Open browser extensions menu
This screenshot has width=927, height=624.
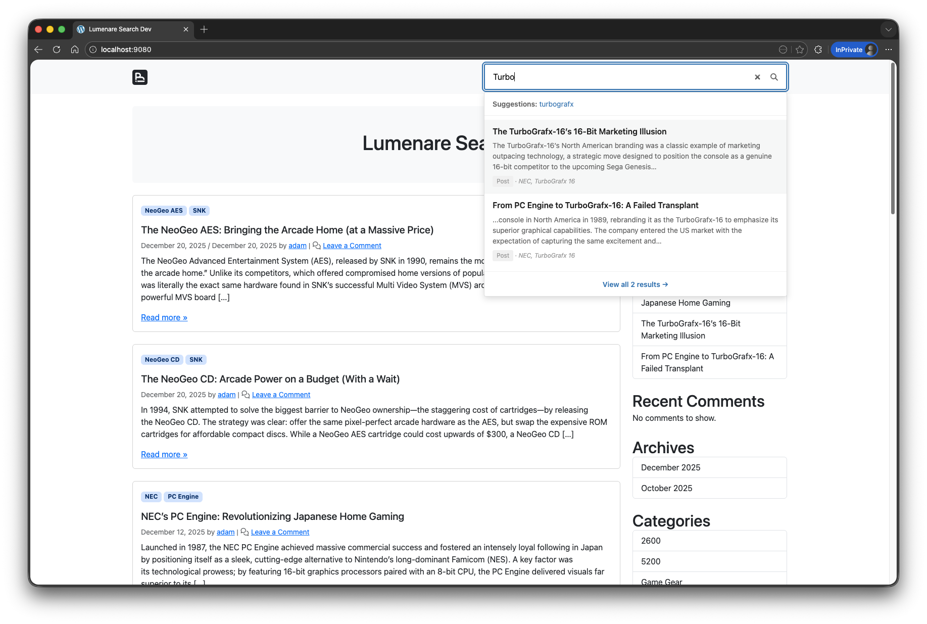(818, 50)
